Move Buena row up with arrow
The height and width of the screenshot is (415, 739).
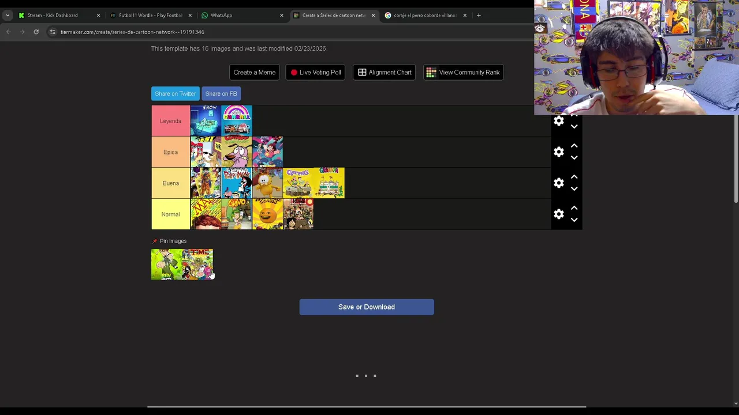574,178
